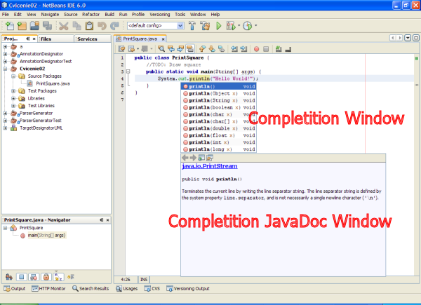Screen dimensions: 421x305
Task: Show the opened documents list dropdown
Action: point(408,38)
